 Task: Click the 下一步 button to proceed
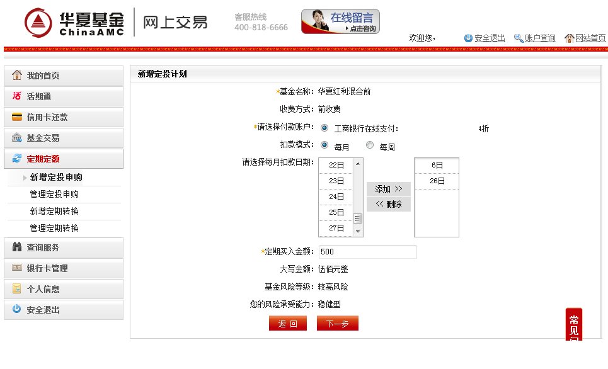(337, 322)
